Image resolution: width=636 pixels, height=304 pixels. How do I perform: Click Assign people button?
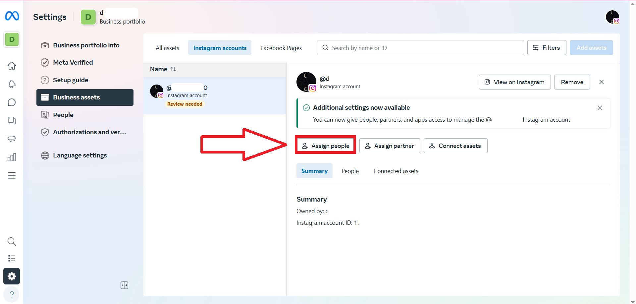coord(326,146)
